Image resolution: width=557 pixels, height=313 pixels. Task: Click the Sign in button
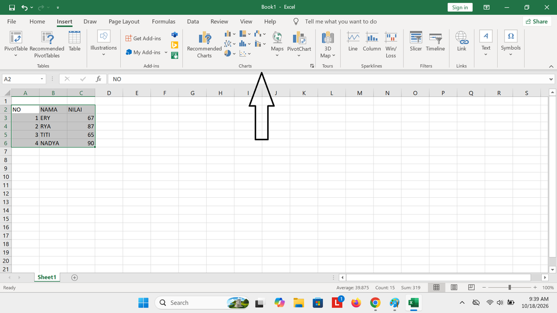click(x=460, y=8)
